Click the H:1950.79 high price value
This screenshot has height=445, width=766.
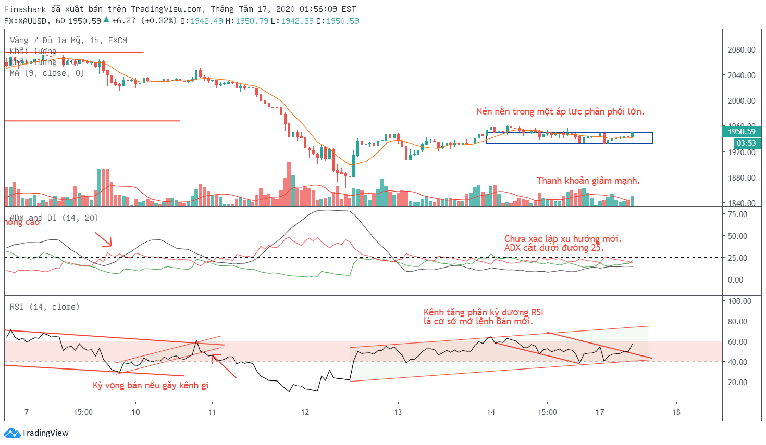coord(247,21)
